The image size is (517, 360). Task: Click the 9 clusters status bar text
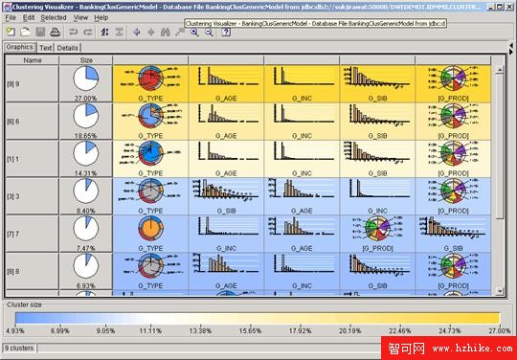19,348
